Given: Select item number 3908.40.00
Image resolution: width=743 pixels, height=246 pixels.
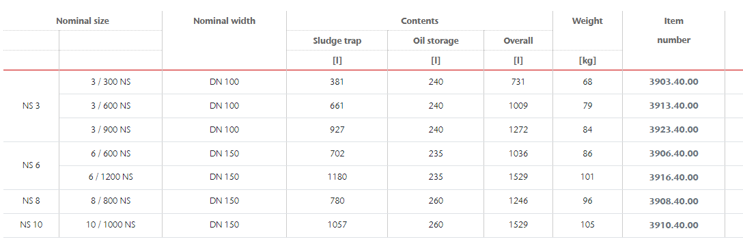Looking at the screenshot, I should (x=673, y=201).
